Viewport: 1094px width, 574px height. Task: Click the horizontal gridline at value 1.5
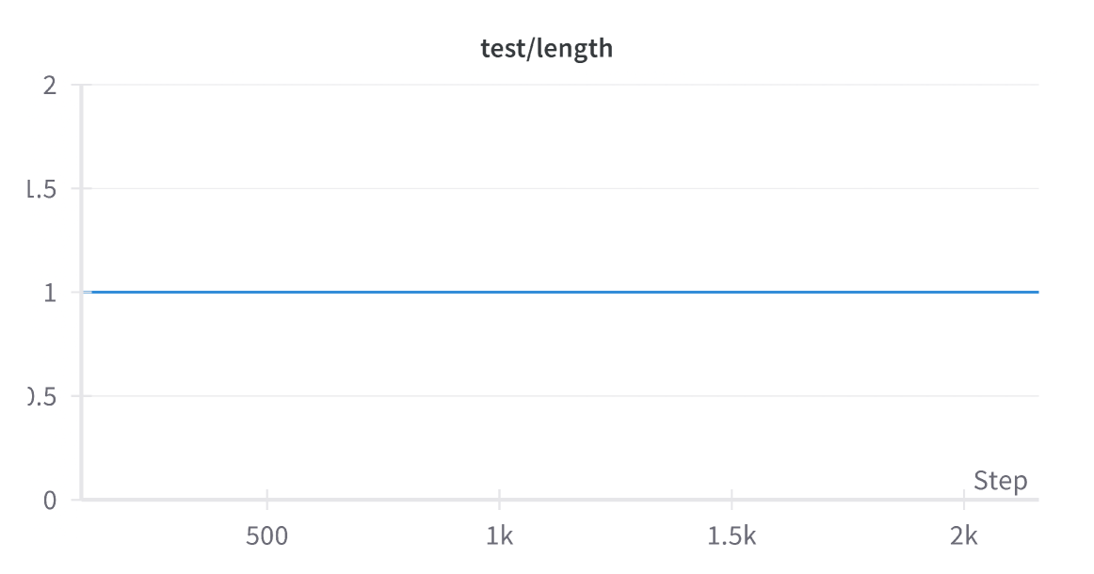[565, 189]
